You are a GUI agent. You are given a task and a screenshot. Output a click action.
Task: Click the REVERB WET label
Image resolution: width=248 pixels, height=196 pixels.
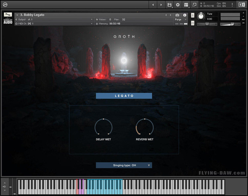pyautogui.click(x=145, y=139)
